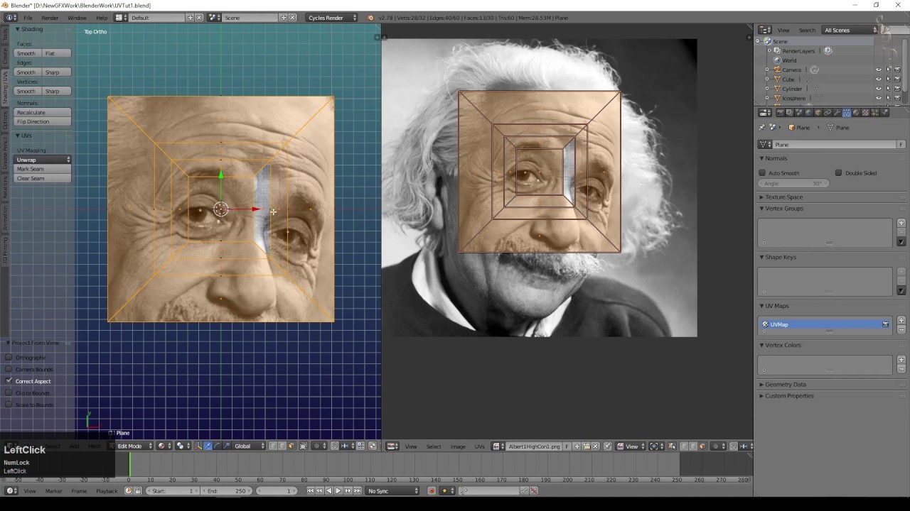The image size is (910, 511).
Task: Click the timeline record button
Action: pyautogui.click(x=432, y=491)
